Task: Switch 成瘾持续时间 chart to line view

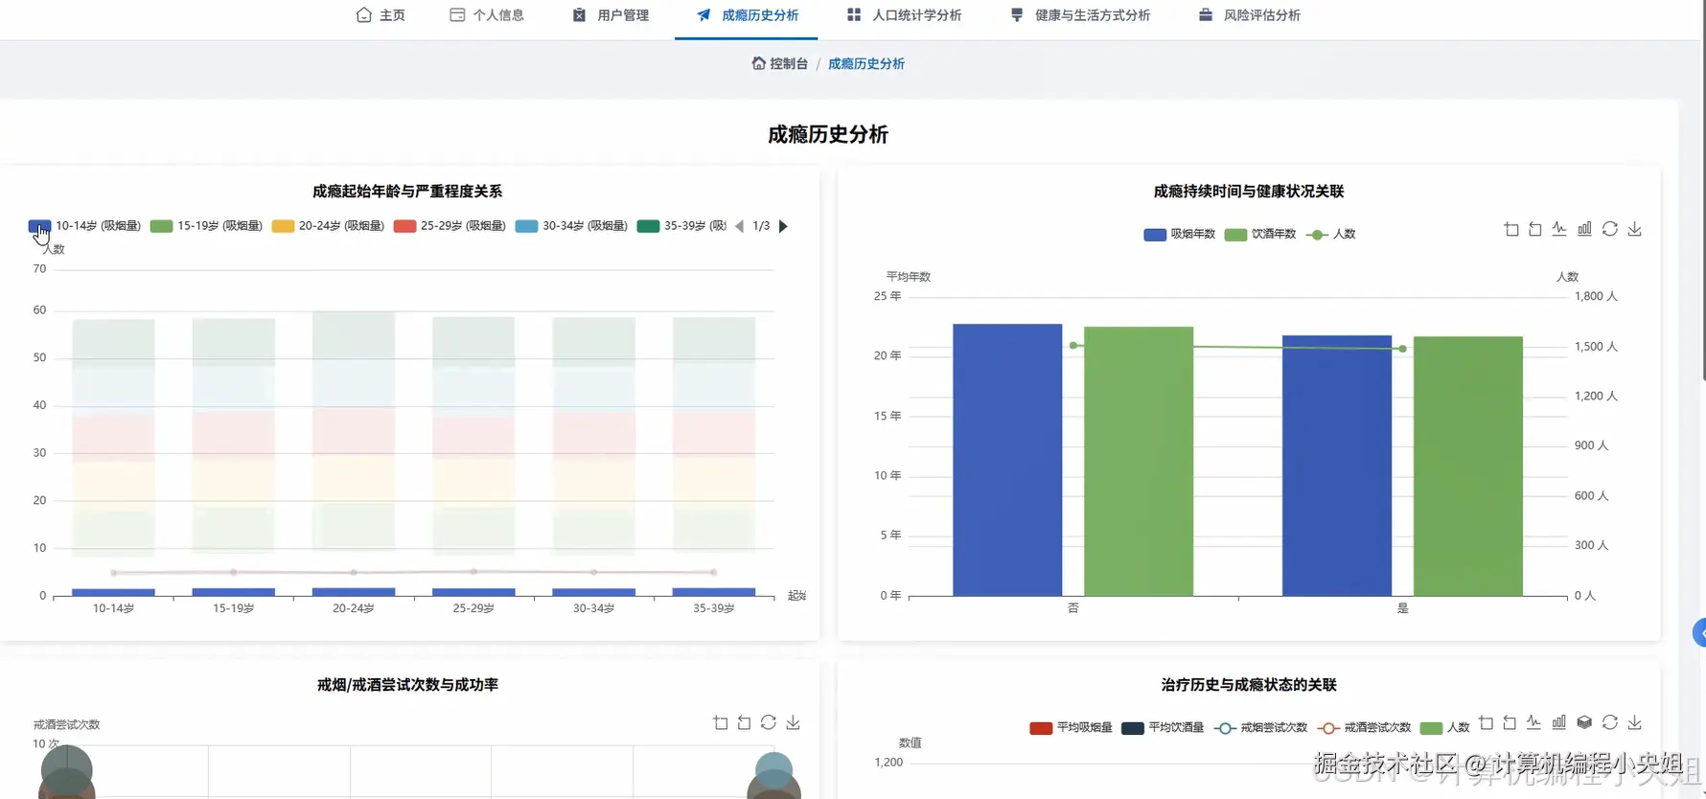Action: point(1559,229)
